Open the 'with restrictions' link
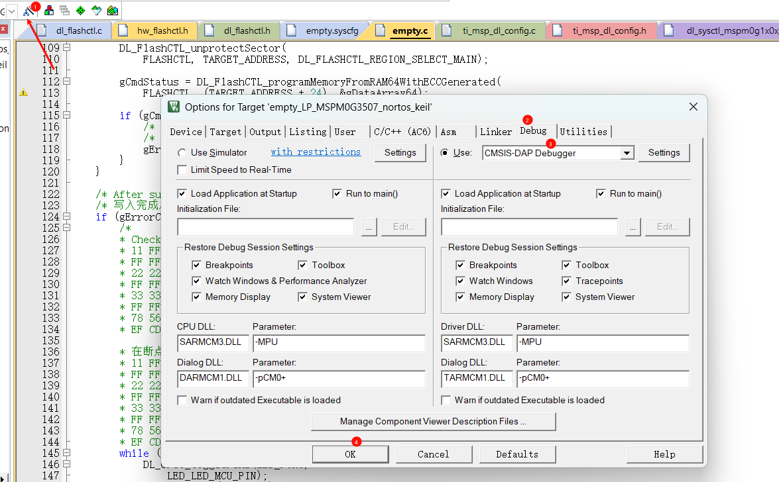 click(316, 152)
